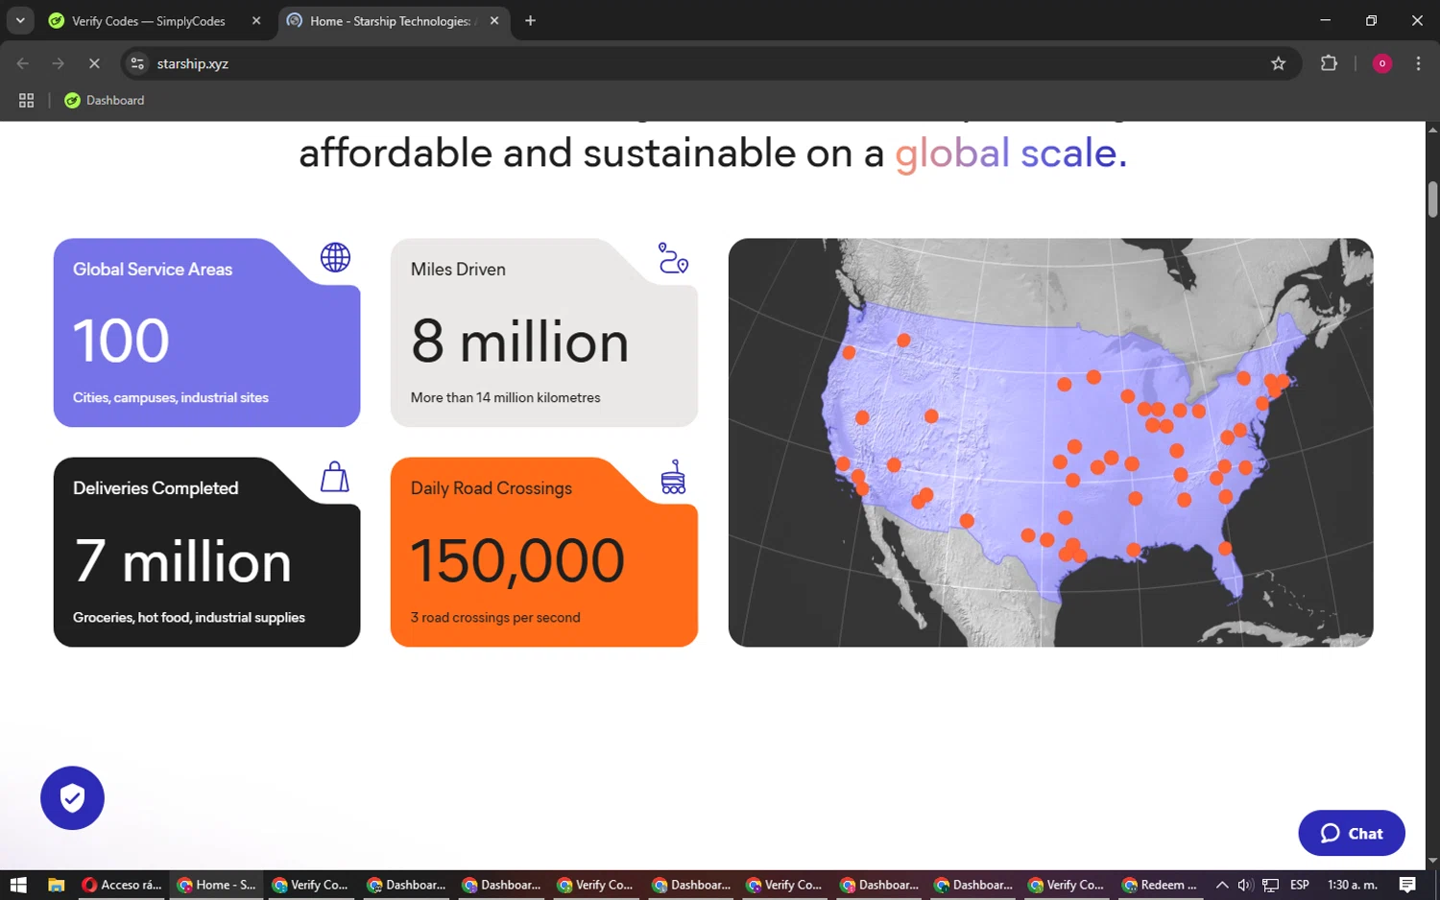Screen dimensions: 1440x900
Task: Open the volume control in system tray
Action: coord(1245,885)
